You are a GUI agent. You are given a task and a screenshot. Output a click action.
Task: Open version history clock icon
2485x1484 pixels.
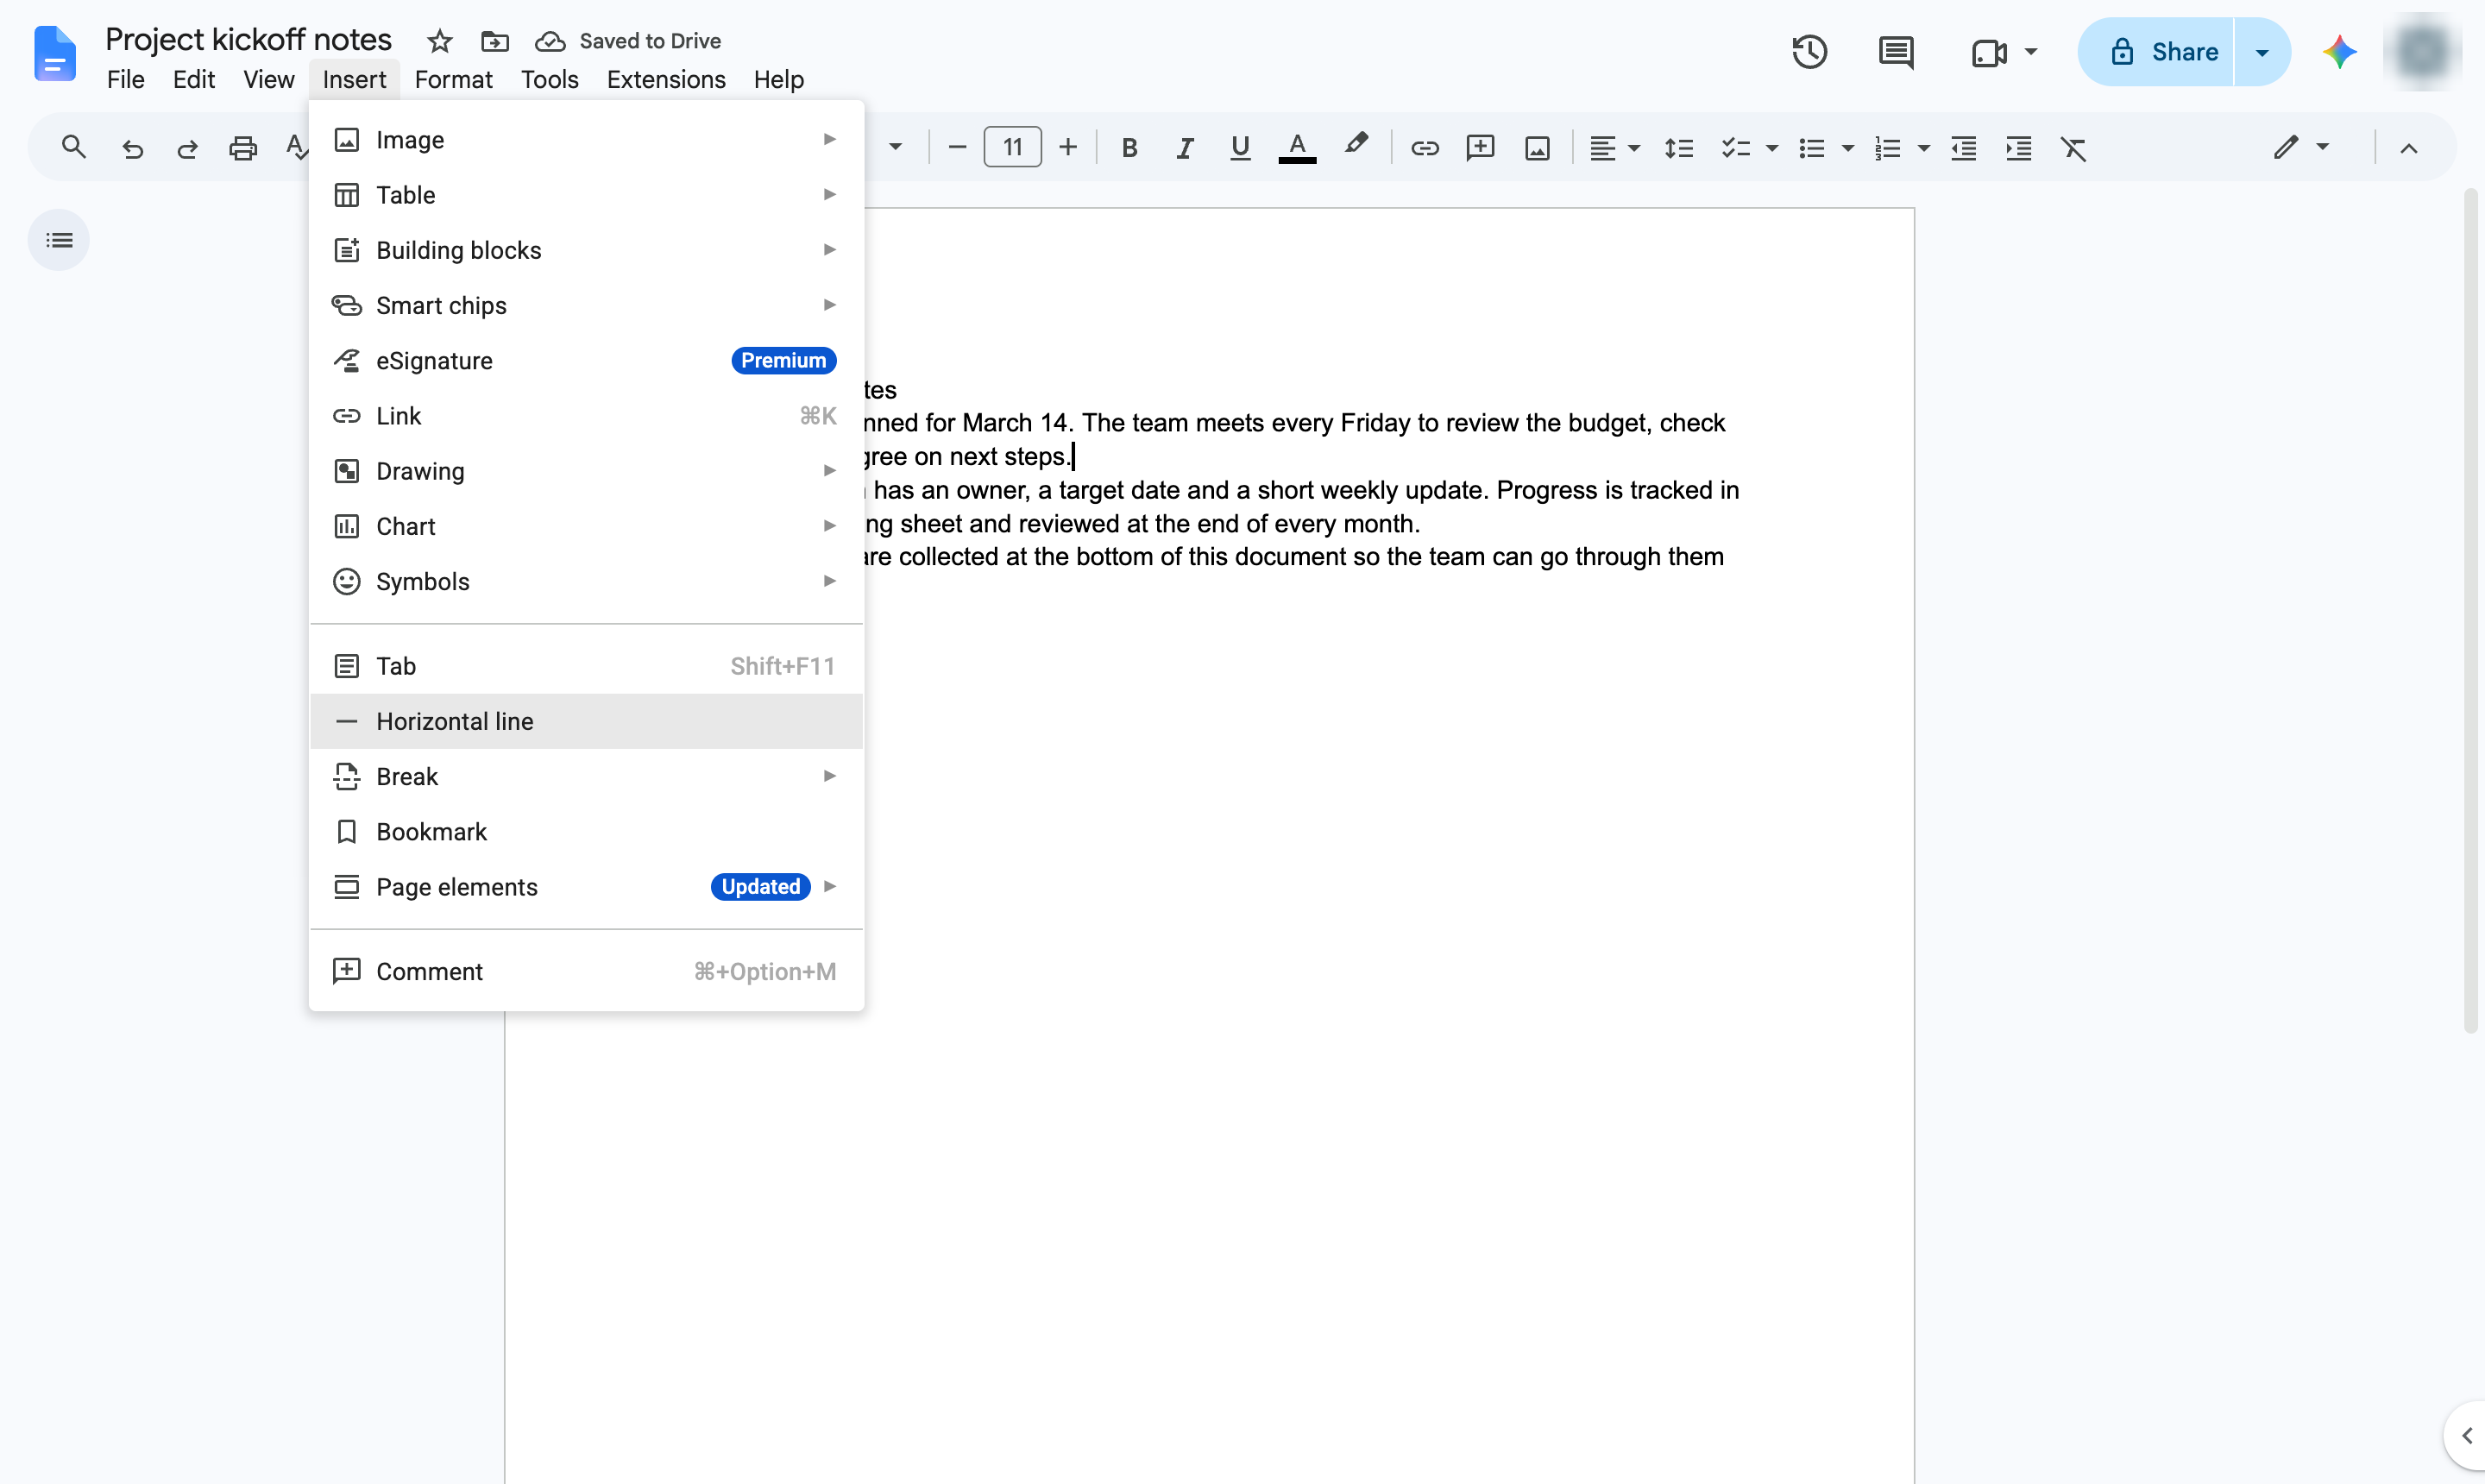point(1809,52)
